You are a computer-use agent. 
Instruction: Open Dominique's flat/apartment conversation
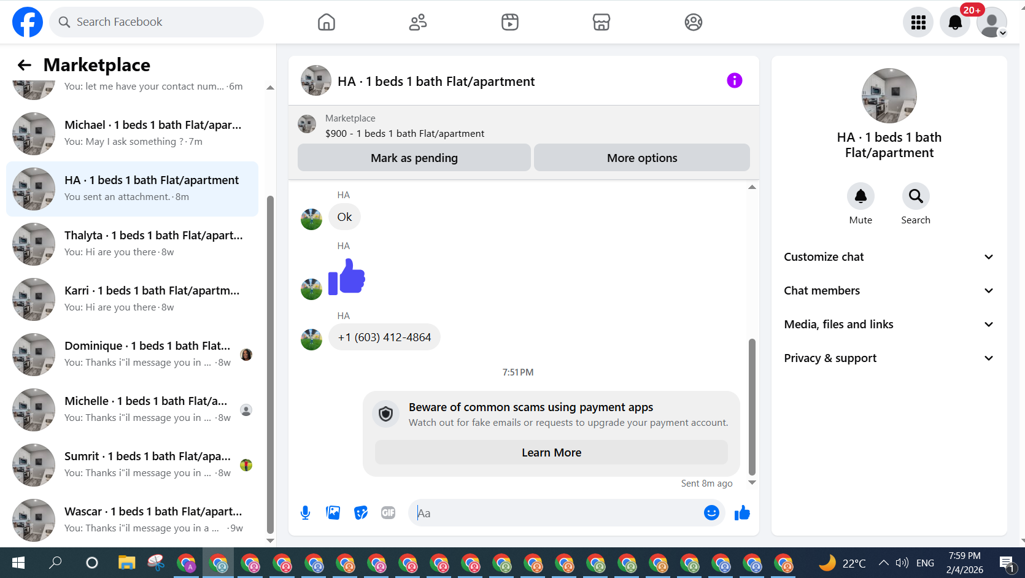coord(132,355)
